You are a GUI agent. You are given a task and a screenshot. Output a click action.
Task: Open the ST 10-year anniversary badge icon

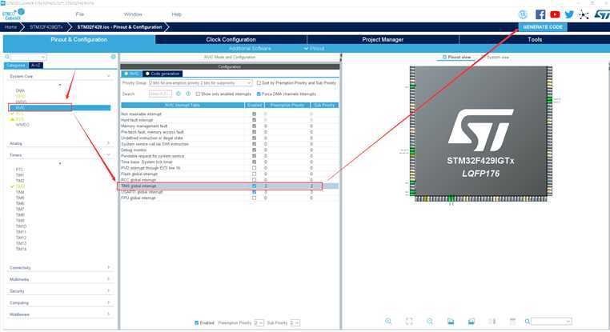click(x=523, y=14)
